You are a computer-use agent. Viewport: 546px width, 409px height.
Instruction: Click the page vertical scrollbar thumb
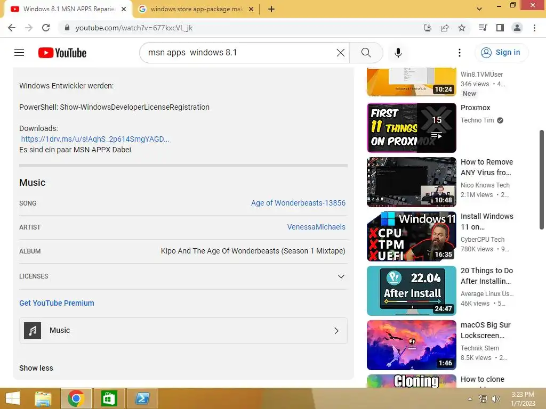[x=542, y=180]
